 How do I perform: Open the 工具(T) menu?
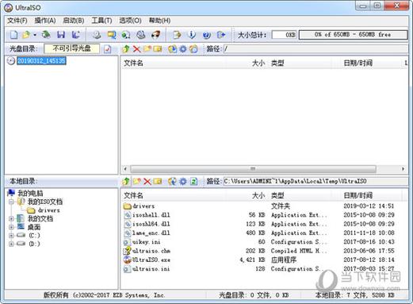101,21
